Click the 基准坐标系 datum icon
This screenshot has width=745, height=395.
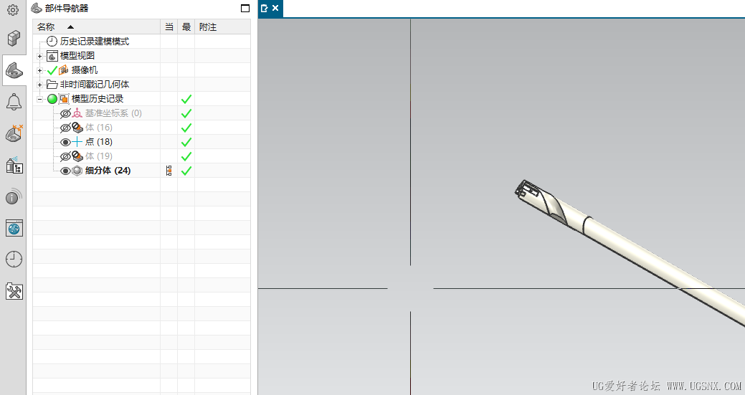click(77, 113)
